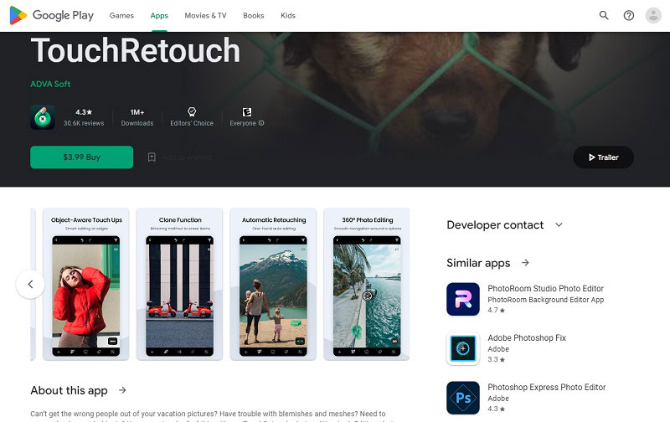Click the TouchRetouch app icon
The image size is (670, 422).
point(43,117)
